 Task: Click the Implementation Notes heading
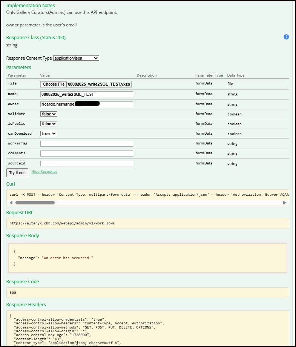(x=30, y=6)
